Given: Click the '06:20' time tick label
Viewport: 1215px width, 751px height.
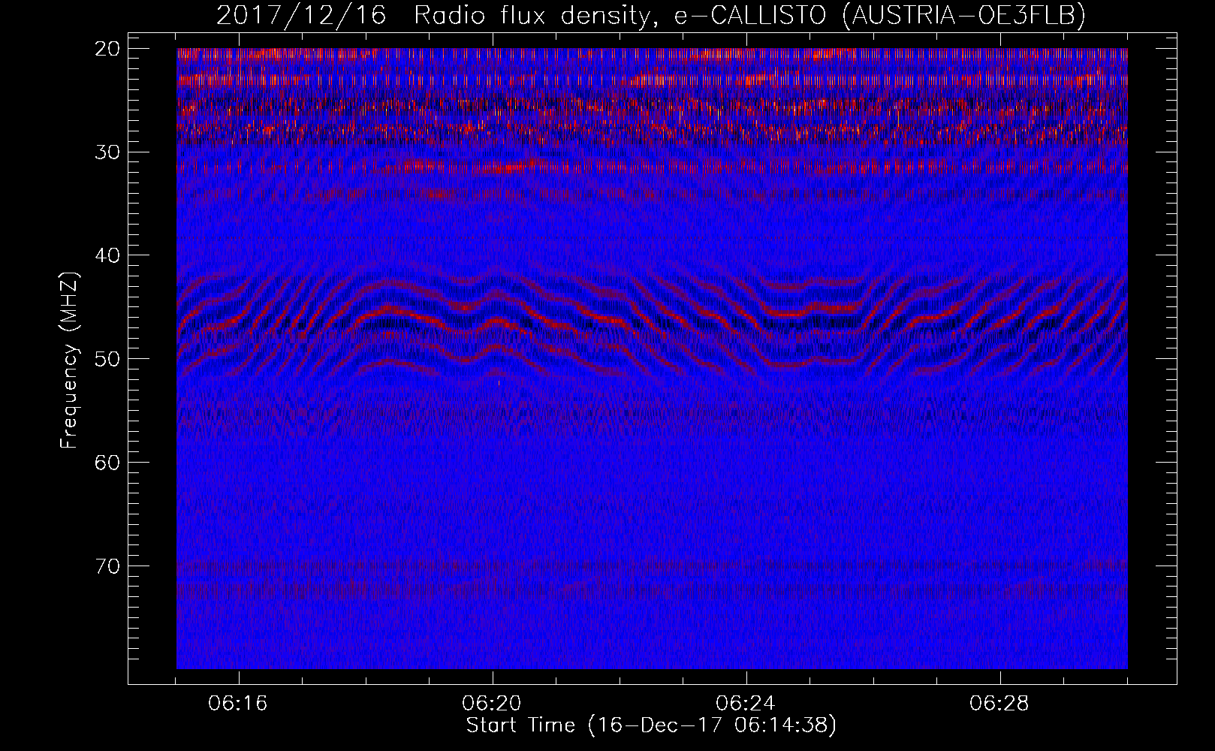Looking at the screenshot, I should pos(493,704).
